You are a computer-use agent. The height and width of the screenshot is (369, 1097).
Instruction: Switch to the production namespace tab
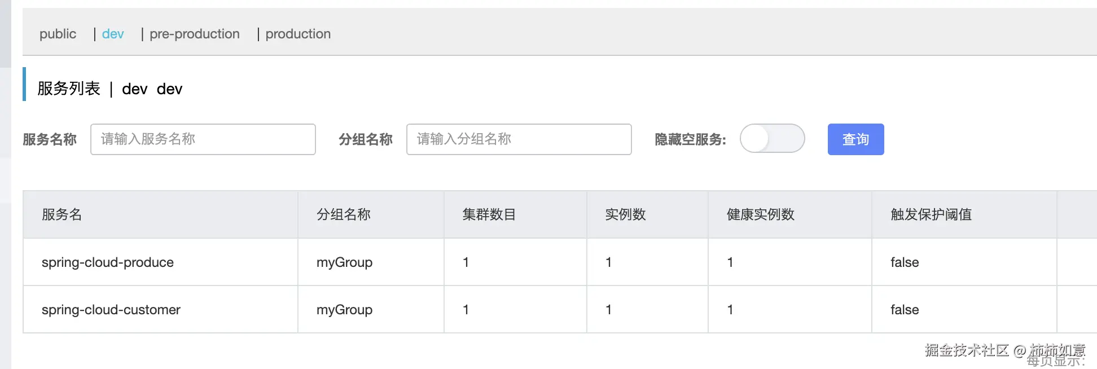pos(298,34)
